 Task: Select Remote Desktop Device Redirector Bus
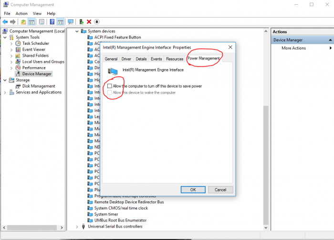129,202
